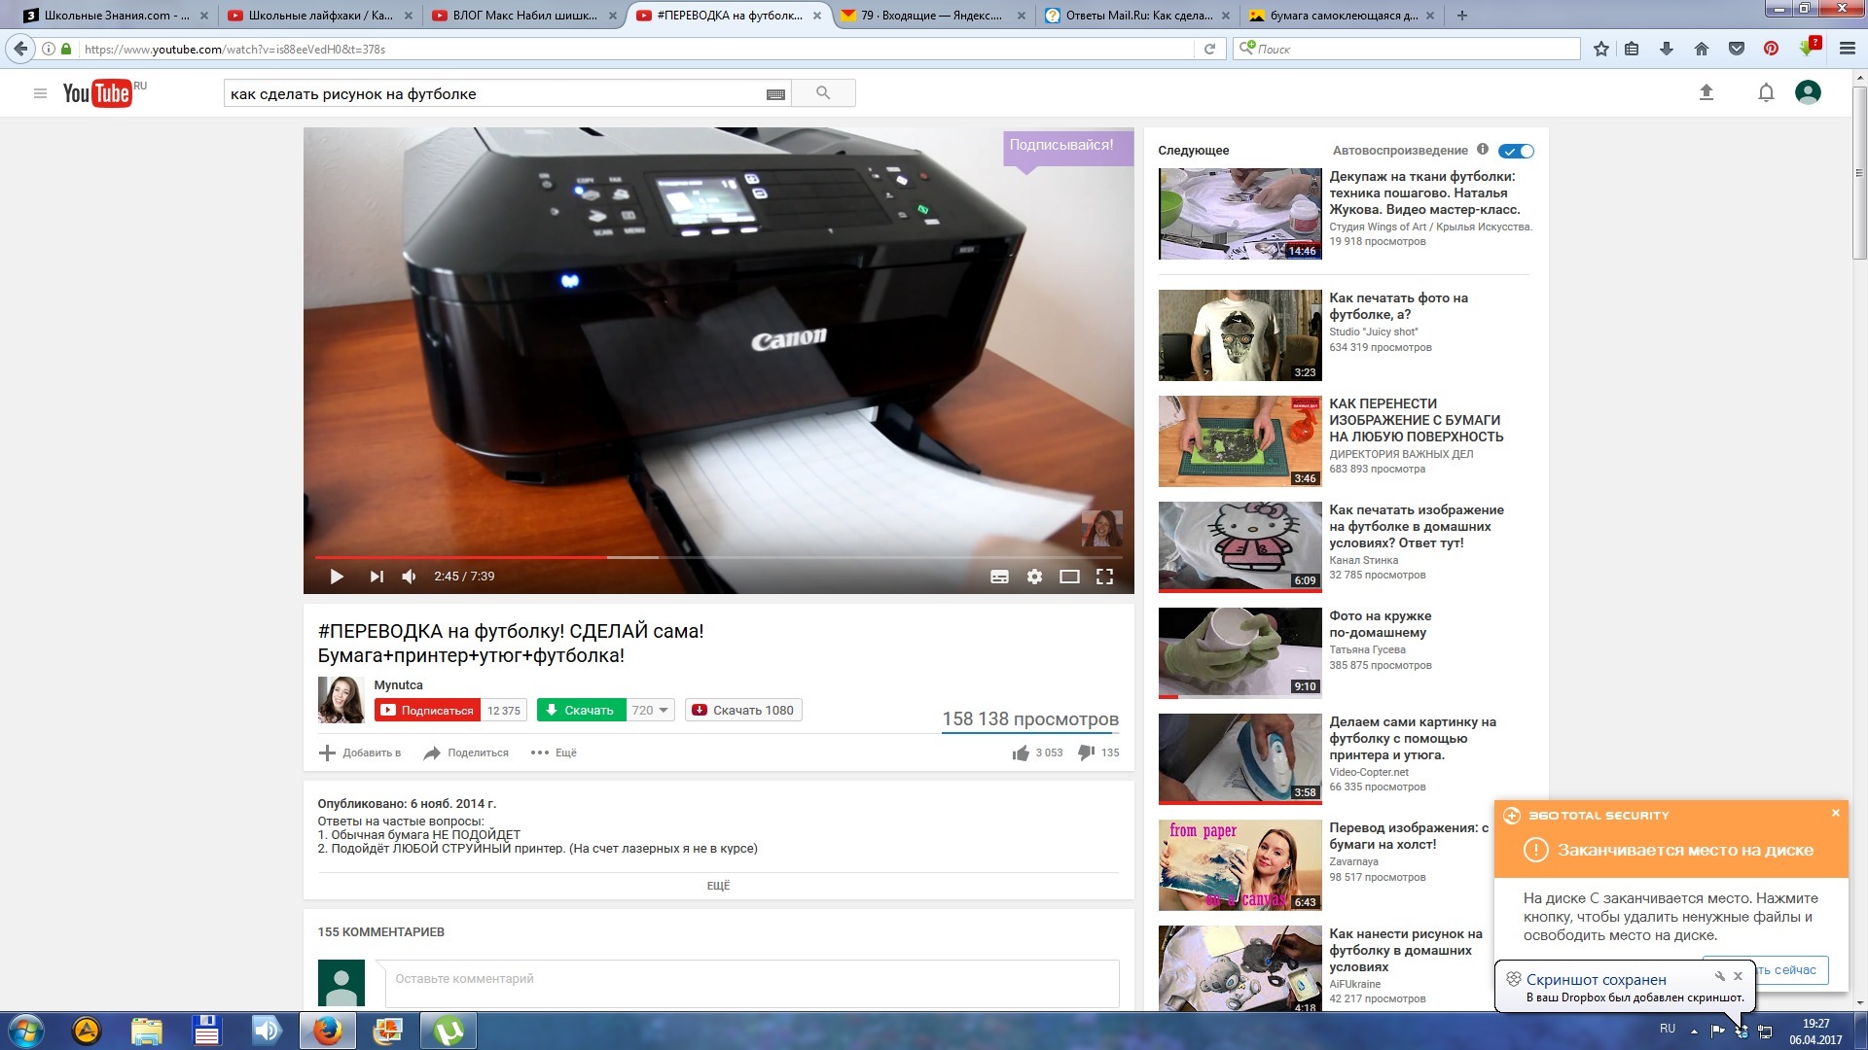Open YouTube hamburger guide menu
Viewport: 1868px width, 1050px height.
[x=40, y=93]
